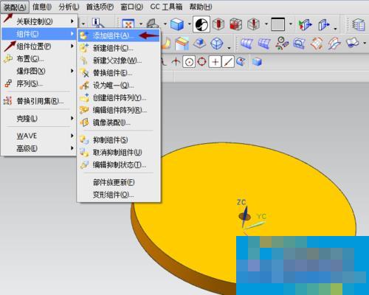Choose 变形组件(O)... menu entry

(119, 195)
